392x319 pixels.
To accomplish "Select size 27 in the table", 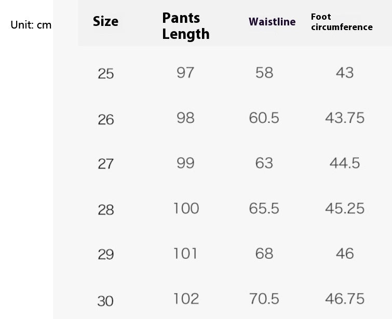I will coord(105,164).
